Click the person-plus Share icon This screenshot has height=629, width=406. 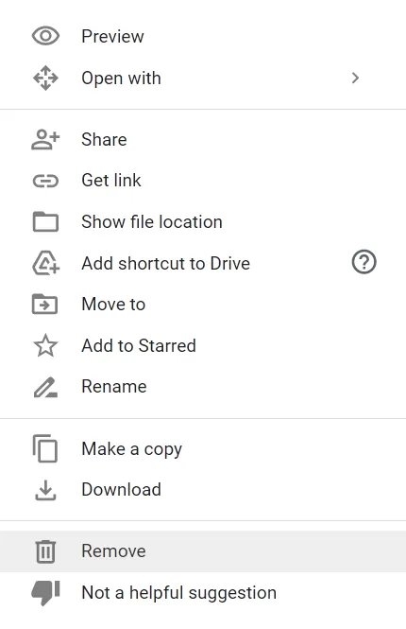point(45,140)
